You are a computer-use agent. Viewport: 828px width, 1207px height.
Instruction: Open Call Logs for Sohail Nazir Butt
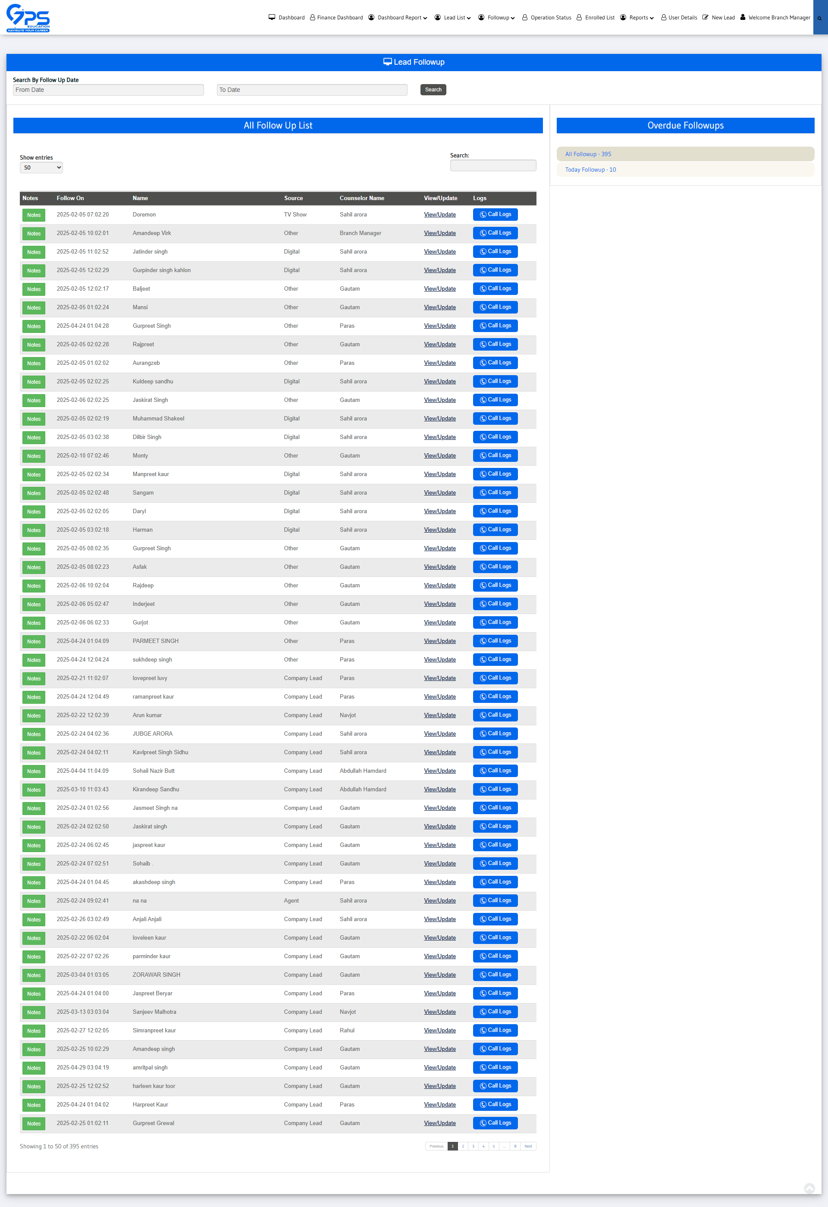(x=495, y=771)
